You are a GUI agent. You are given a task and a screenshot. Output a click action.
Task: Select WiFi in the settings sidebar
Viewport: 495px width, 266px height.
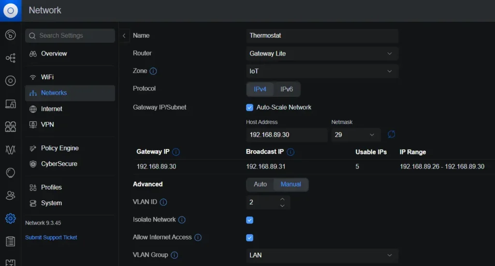tap(47, 77)
